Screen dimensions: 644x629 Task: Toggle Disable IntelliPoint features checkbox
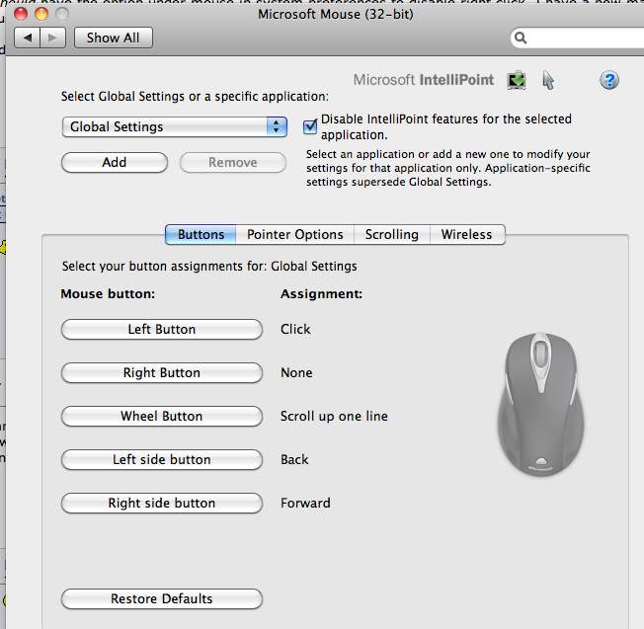click(310, 126)
